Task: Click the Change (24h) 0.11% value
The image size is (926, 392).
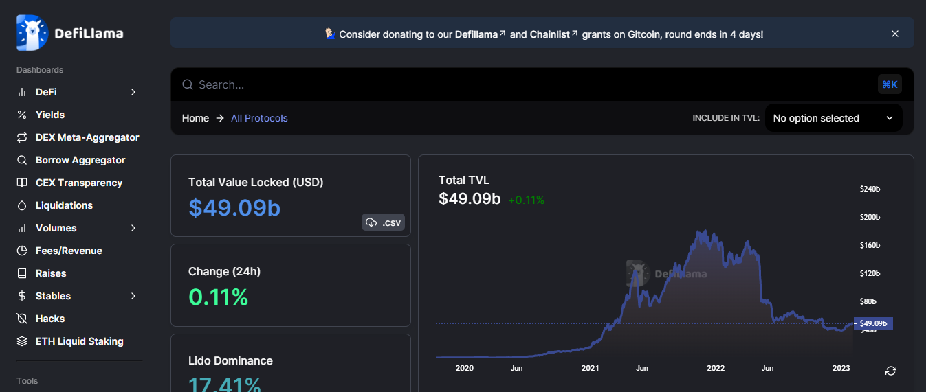Action: click(x=218, y=297)
